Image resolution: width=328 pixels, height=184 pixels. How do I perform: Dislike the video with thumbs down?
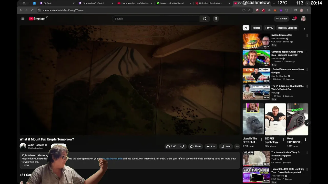pos(182,146)
